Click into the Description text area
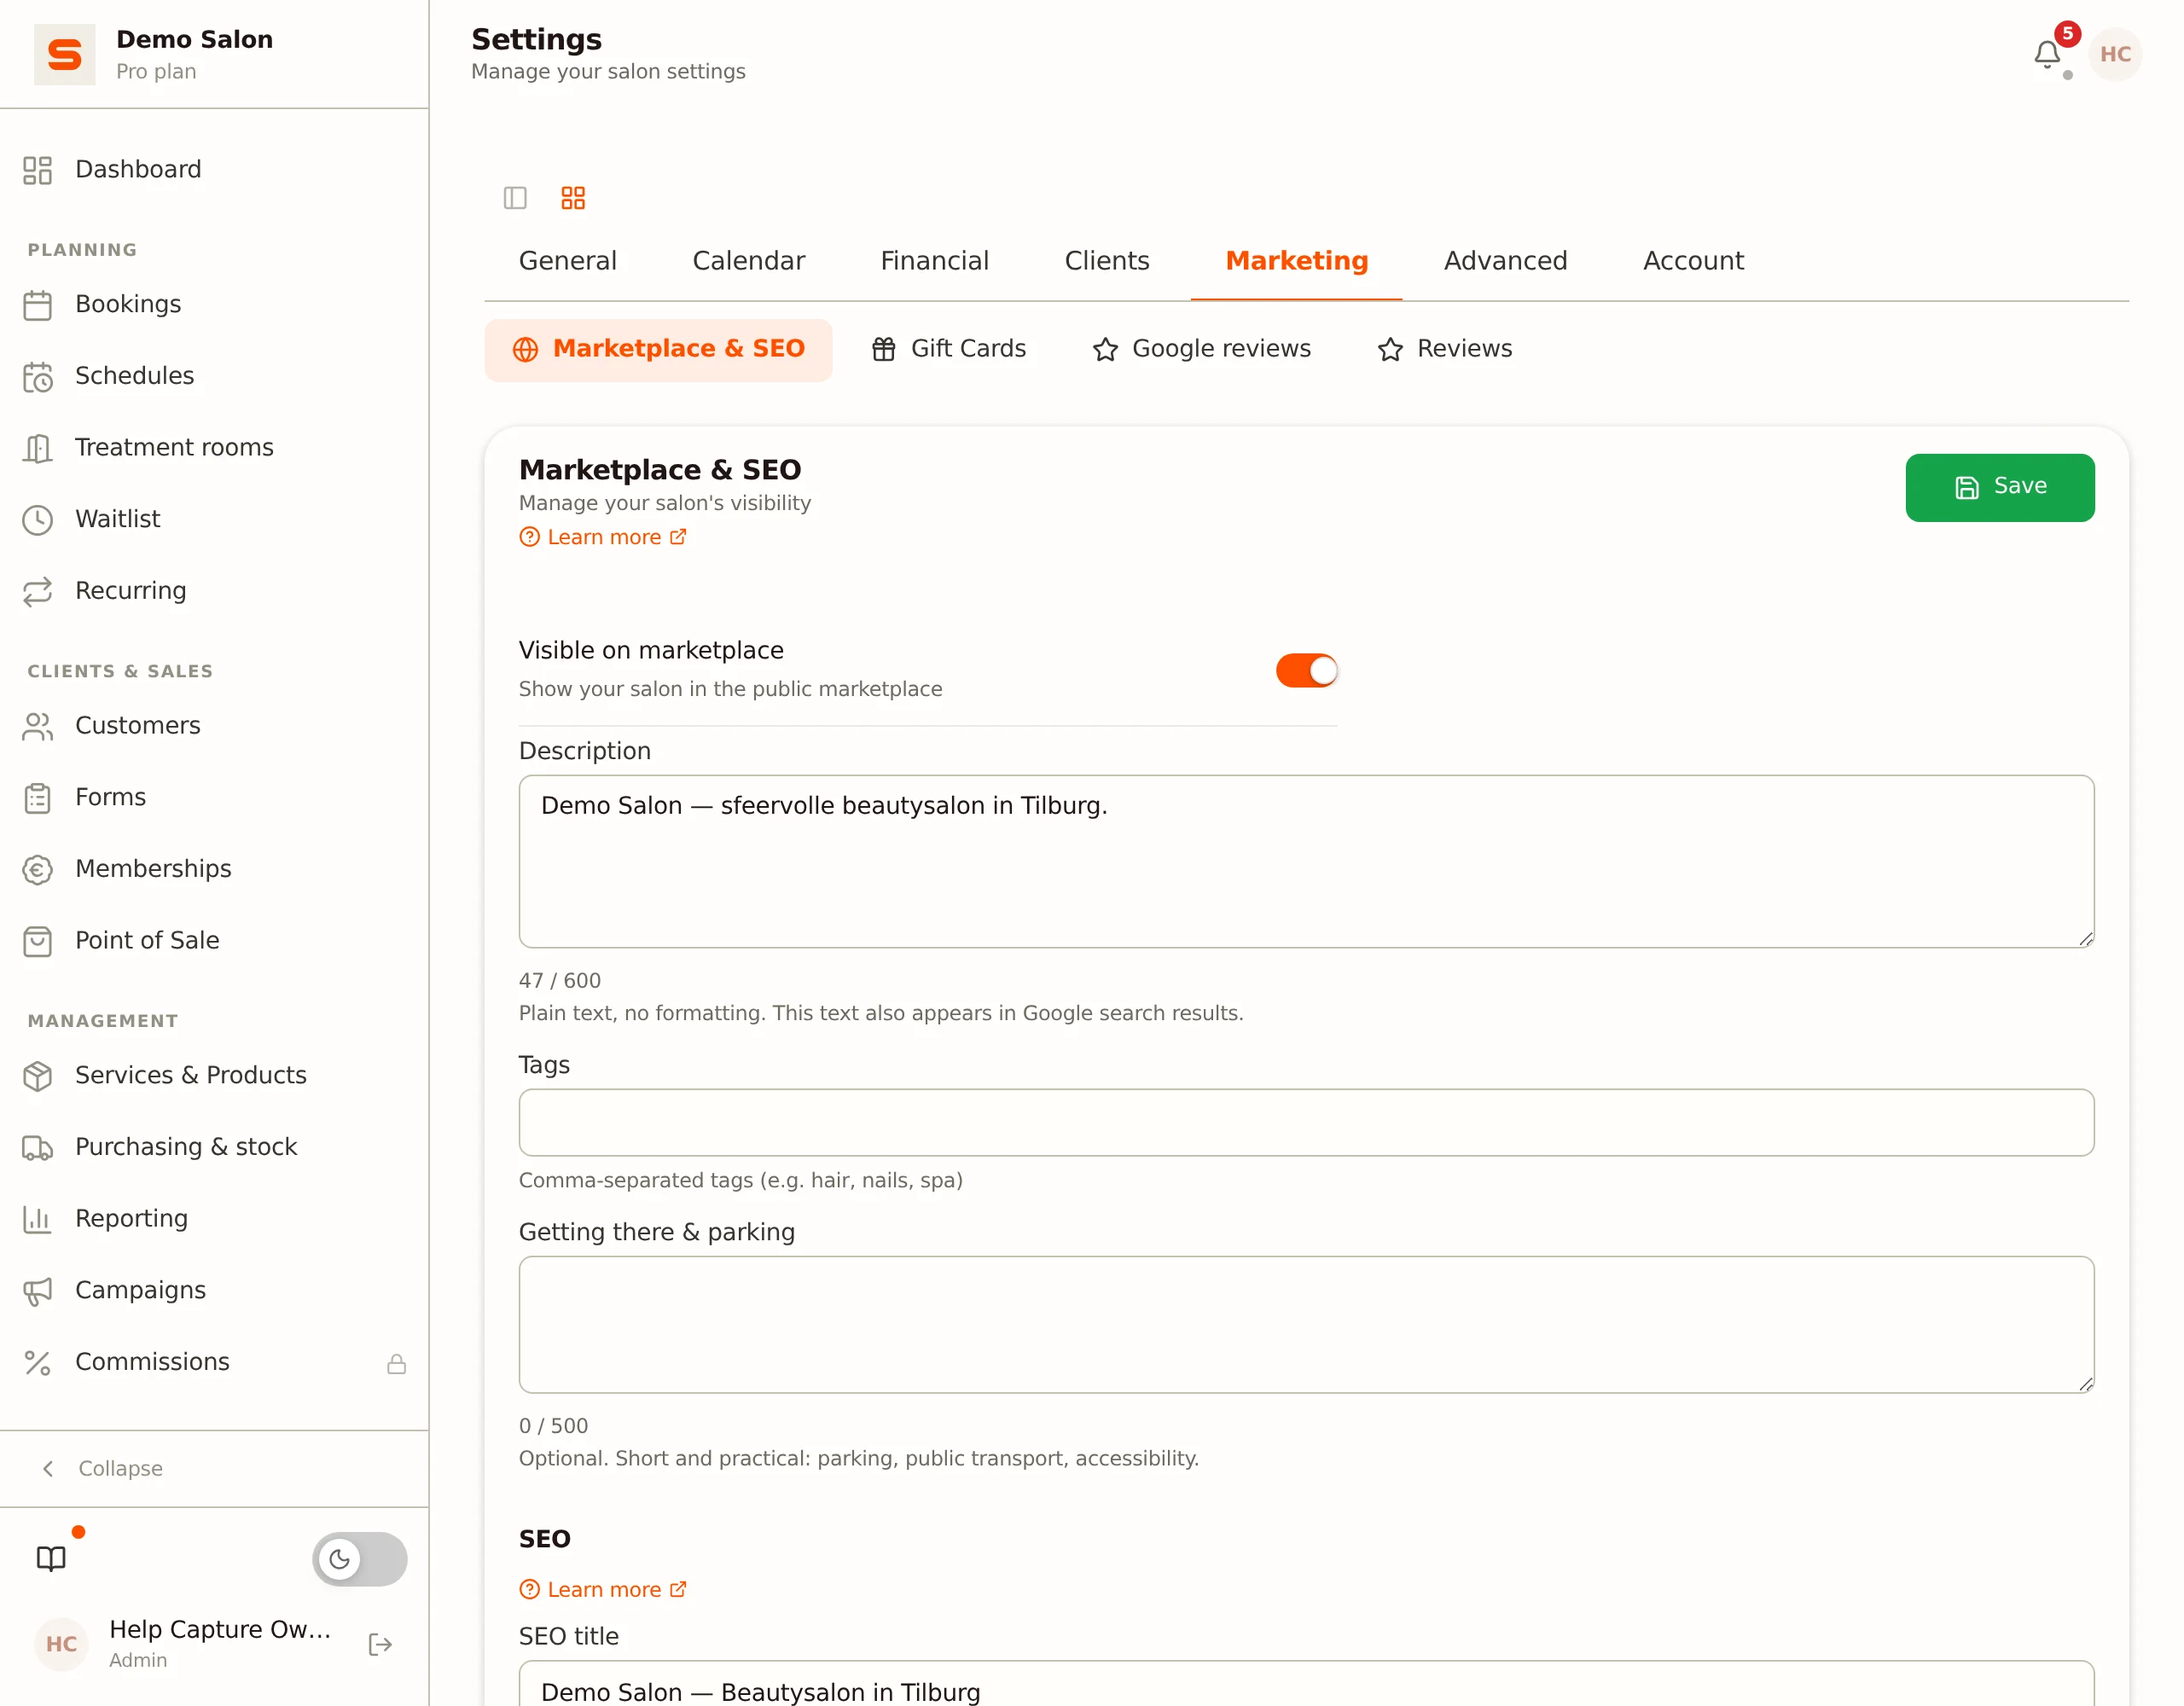 (x=1306, y=861)
